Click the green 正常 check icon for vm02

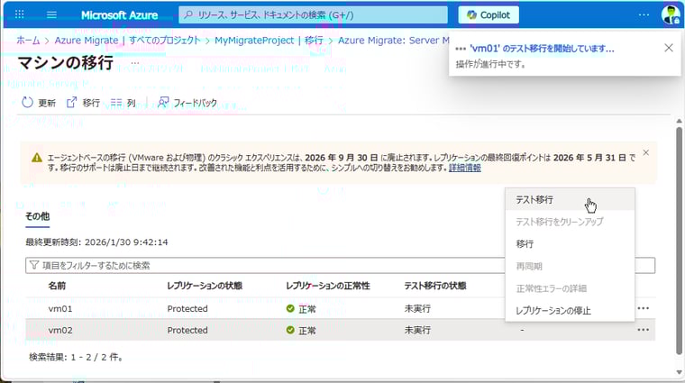point(290,330)
